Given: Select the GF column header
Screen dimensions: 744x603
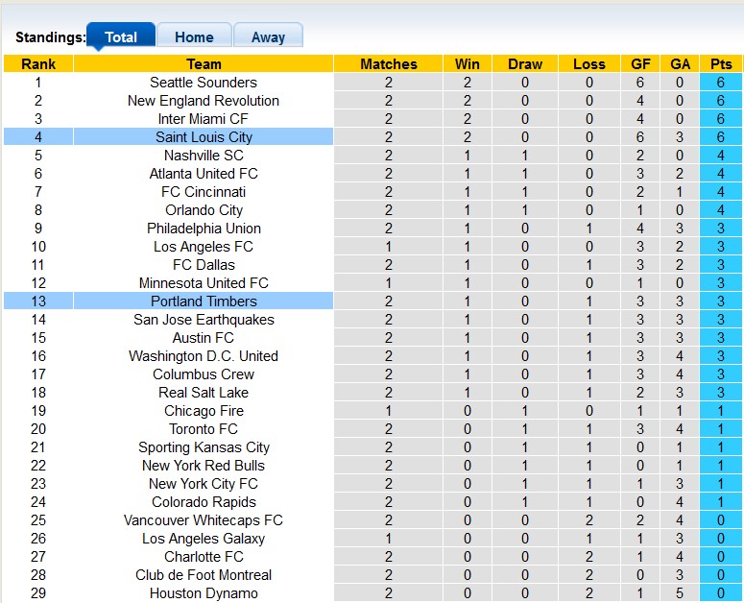Looking at the screenshot, I should click(x=640, y=64).
